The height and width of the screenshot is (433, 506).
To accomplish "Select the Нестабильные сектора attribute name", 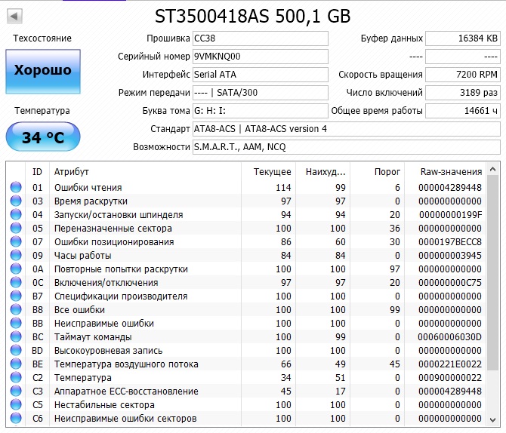I will tap(104, 404).
